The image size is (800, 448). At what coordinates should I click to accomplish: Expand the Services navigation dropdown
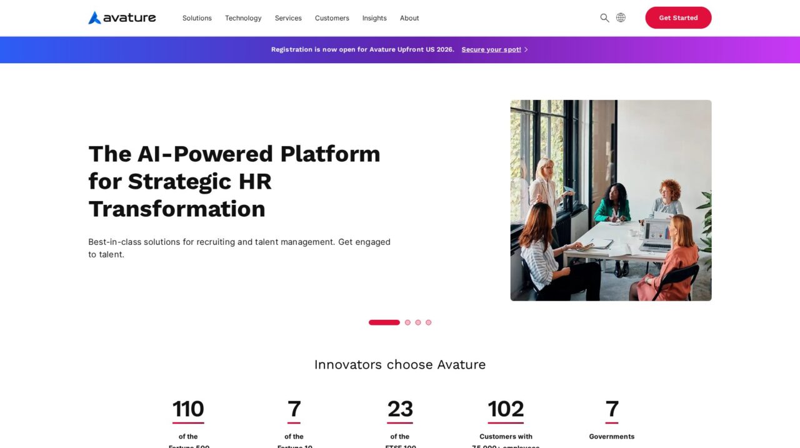288,18
